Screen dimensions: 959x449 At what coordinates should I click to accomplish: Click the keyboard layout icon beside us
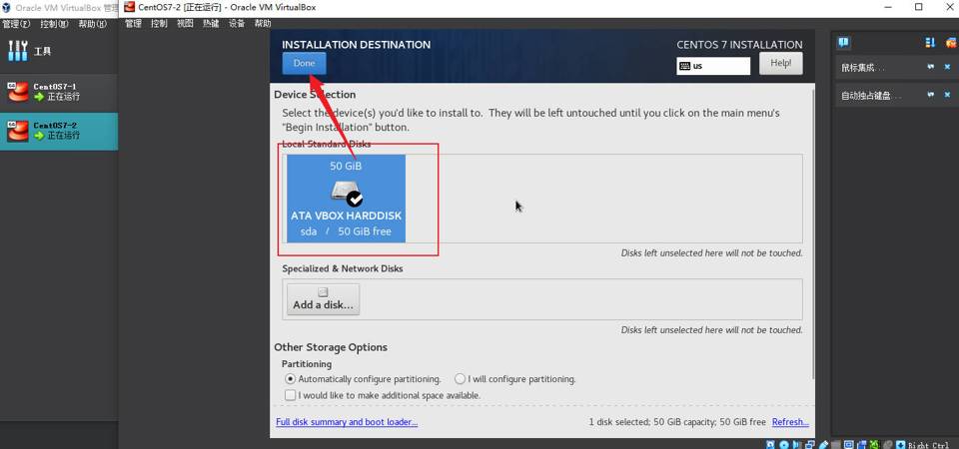pyautogui.click(x=684, y=67)
